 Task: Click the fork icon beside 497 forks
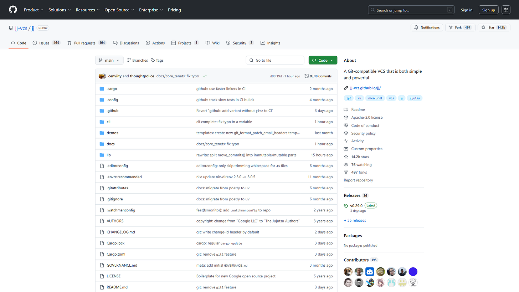click(x=346, y=173)
